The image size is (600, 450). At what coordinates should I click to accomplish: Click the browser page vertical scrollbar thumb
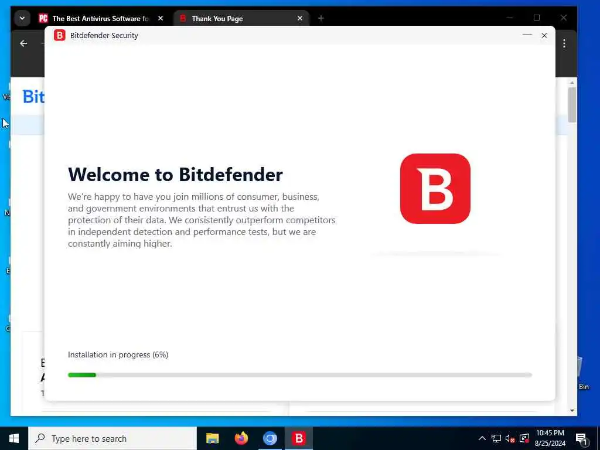pyautogui.click(x=572, y=104)
